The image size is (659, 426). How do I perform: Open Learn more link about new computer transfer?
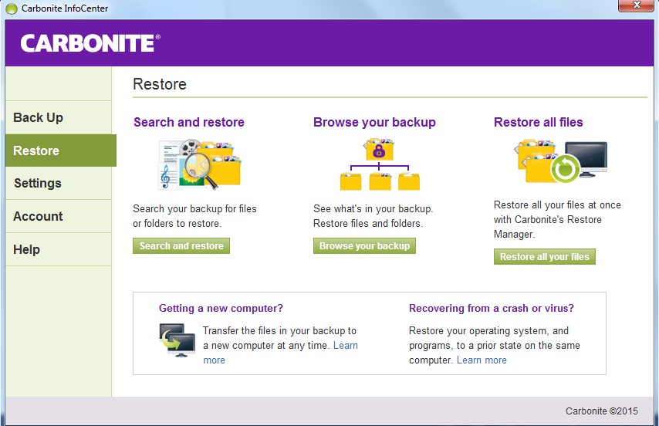346,345
